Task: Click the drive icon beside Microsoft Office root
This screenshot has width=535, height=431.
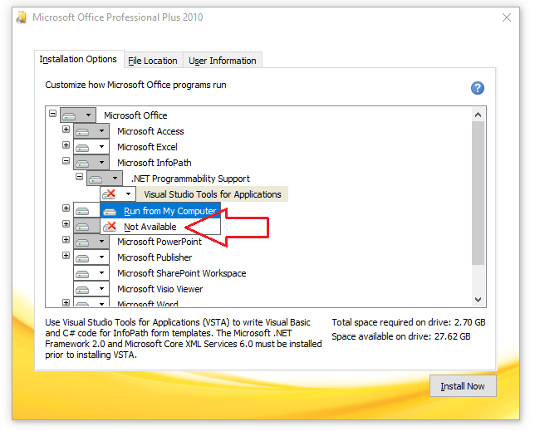Action: 69,115
